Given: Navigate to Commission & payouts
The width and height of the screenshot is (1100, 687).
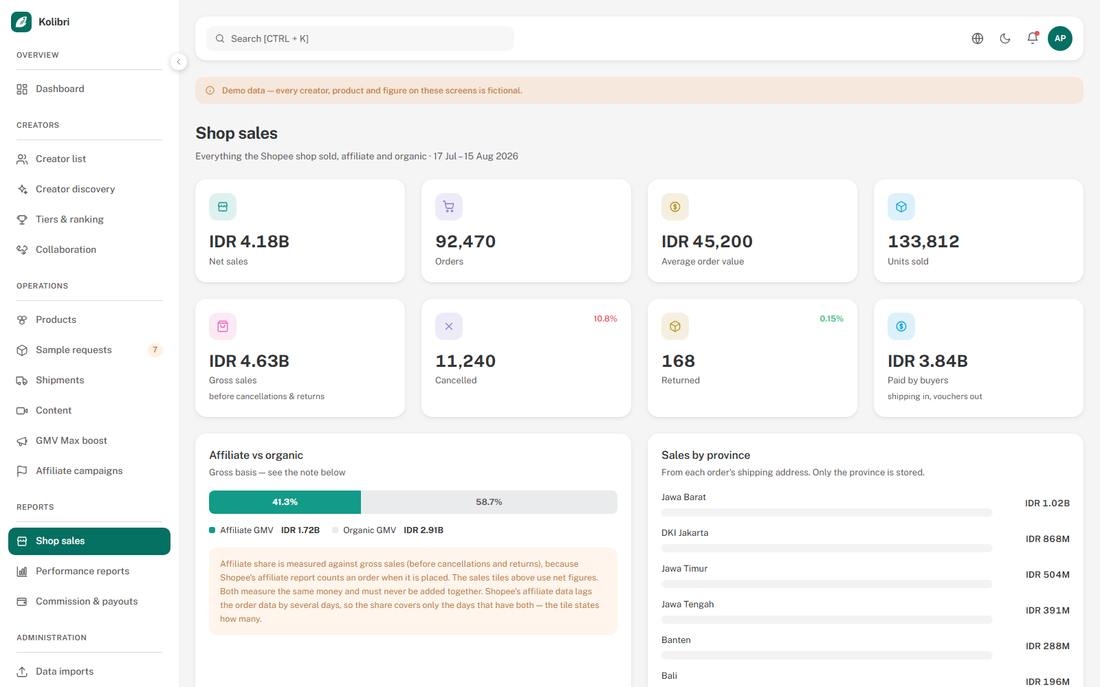Looking at the screenshot, I should click(89, 601).
